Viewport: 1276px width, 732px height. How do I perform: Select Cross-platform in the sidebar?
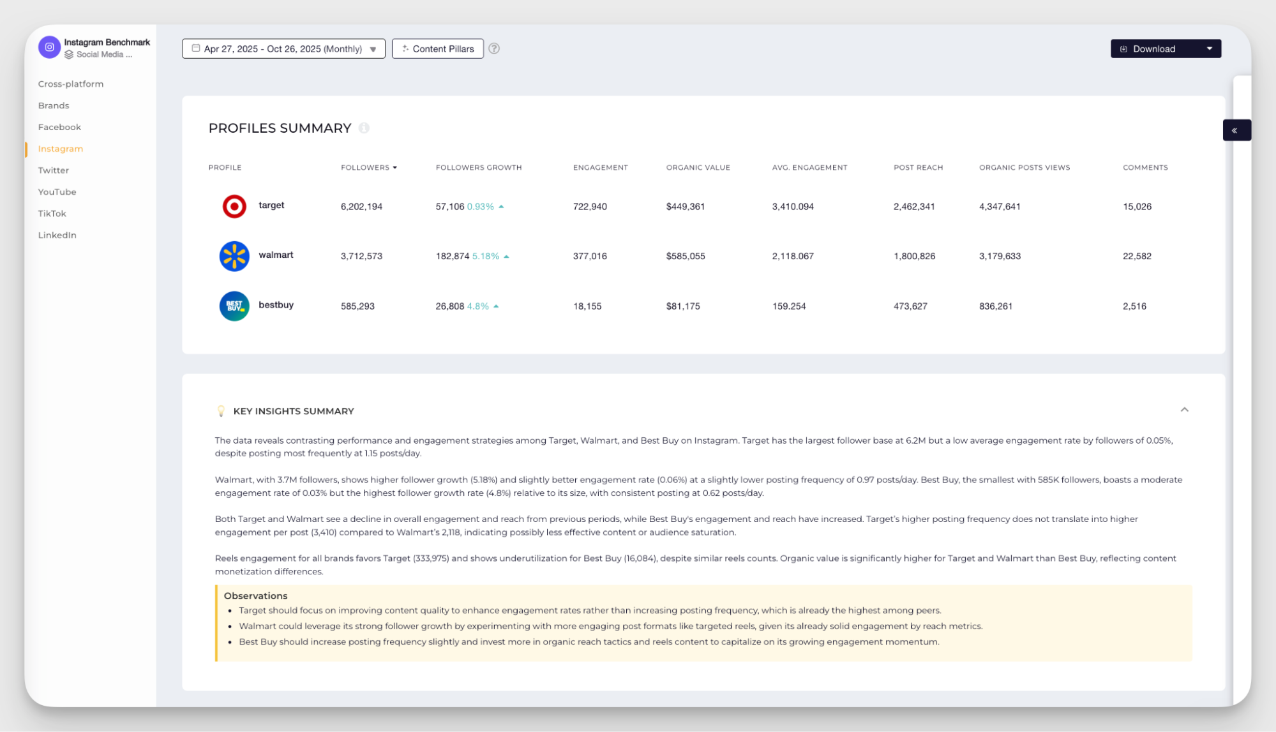[x=71, y=84]
